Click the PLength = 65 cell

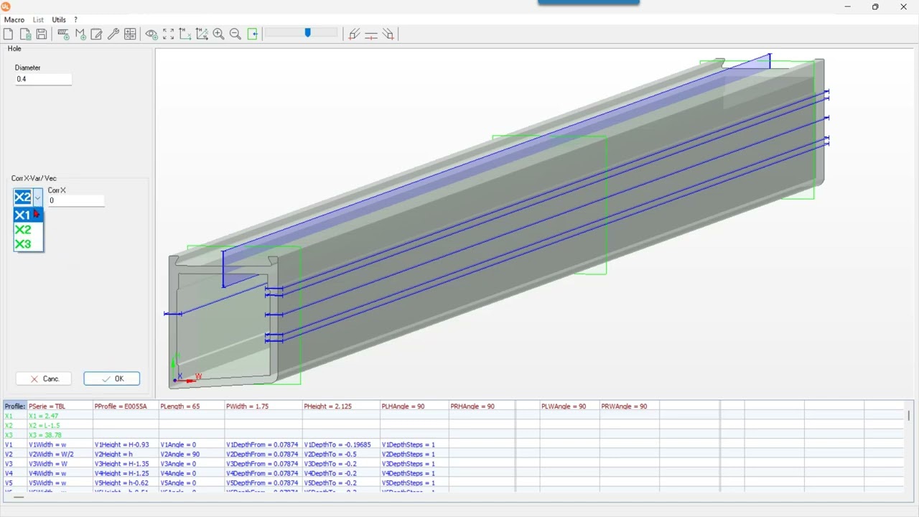[192, 406]
